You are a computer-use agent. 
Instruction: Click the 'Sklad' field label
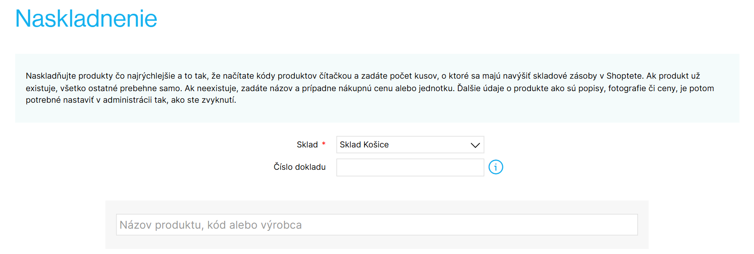[x=307, y=145]
